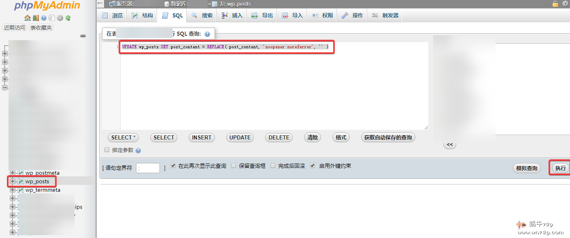Uncheck 在此再次显示此查询

point(173,165)
